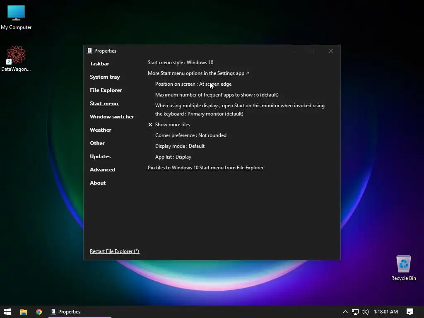Open the My Computer desktop icon

point(16,17)
